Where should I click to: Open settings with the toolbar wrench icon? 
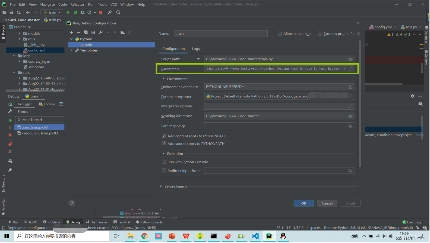pyautogui.click(x=110, y=12)
